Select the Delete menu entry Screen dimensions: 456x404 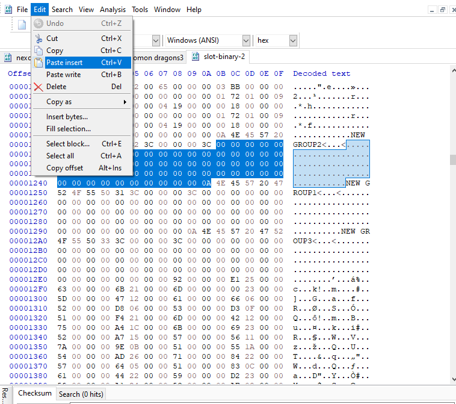tap(82, 87)
